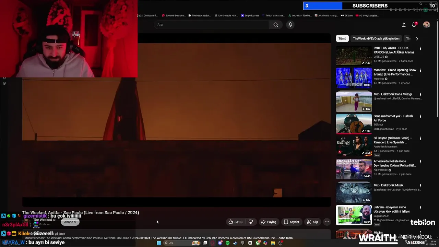The width and height of the screenshot is (439, 247).
Task: Click the video title 'The Weeknd, Anitta - Sao Paulo'
Action: 81,213
